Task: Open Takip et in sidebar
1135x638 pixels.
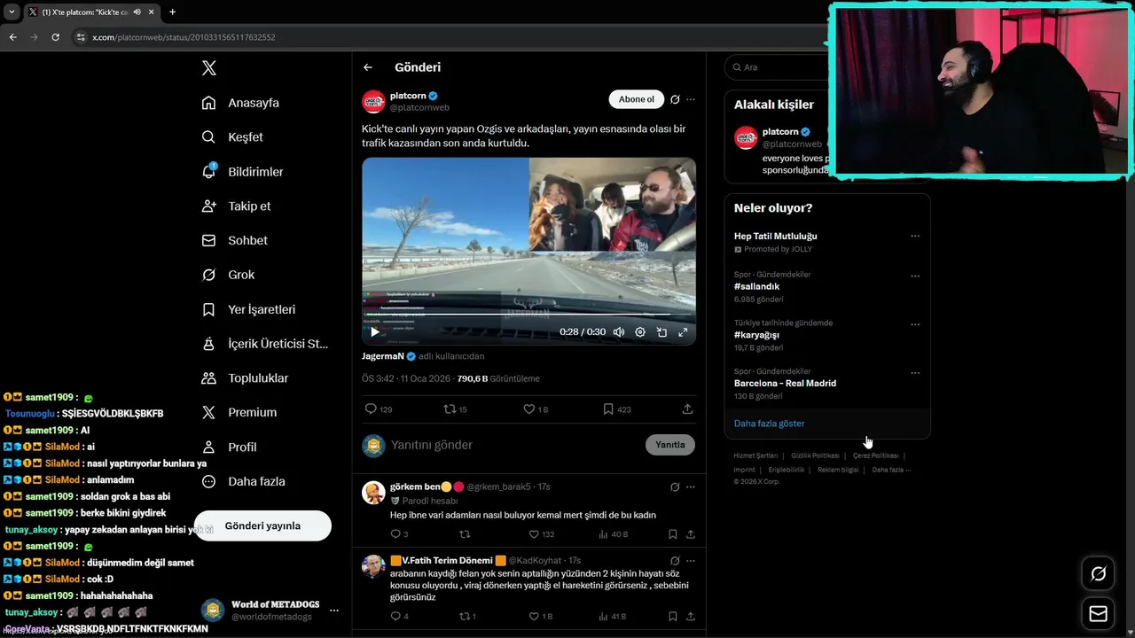Action: 236,206
